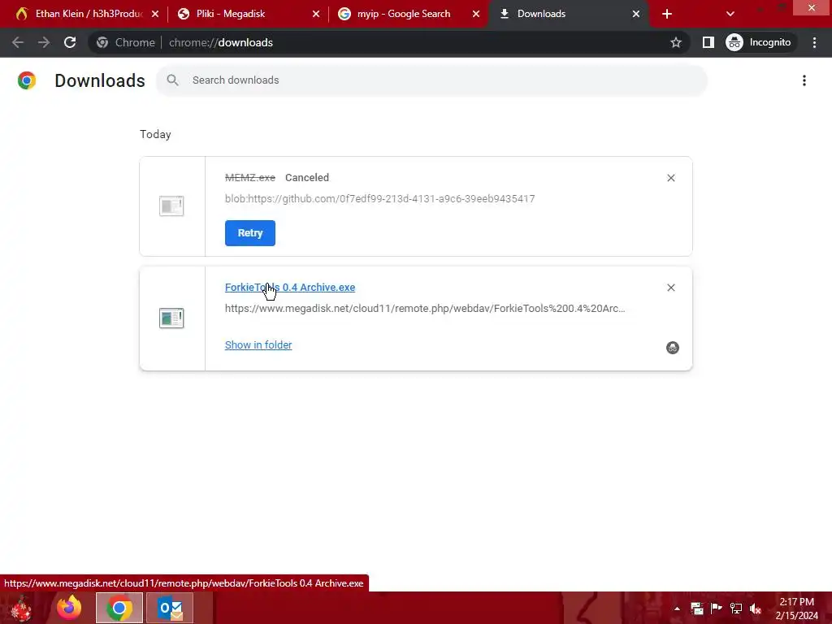Click the incognito badge on ForkieTools download
The image size is (832, 624).
pyautogui.click(x=672, y=348)
